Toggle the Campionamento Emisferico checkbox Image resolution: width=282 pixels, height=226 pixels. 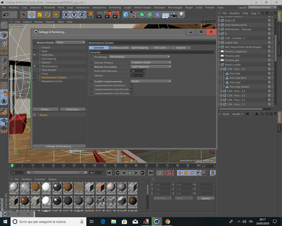click(131, 86)
